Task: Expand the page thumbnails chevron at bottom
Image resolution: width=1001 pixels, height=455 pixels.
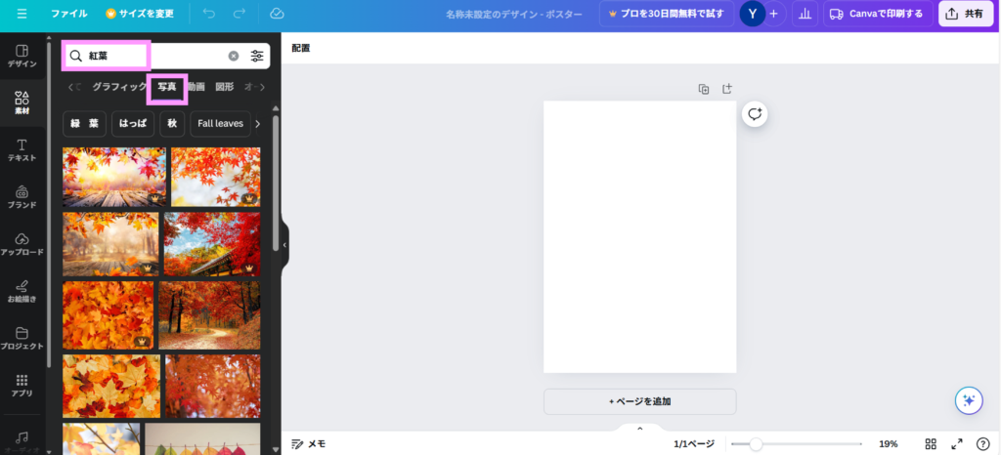Action: point(640,429)
